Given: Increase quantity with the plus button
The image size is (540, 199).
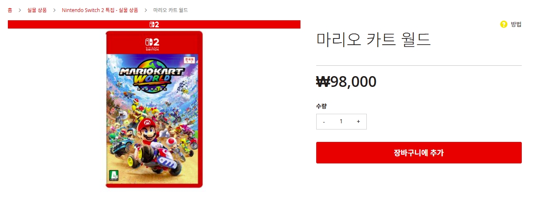Looking at the screenshot, I should point(358,122).
